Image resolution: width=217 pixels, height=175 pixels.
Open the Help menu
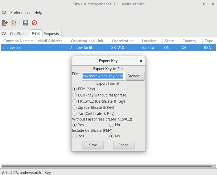[38, 13]
